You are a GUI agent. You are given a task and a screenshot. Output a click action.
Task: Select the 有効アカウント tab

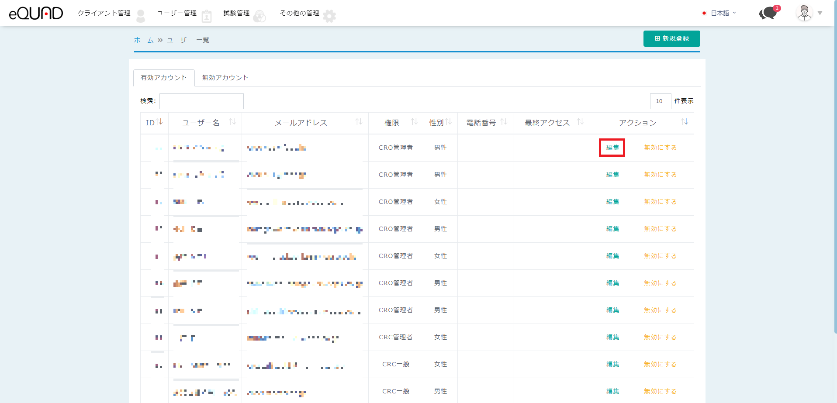(x=164, y=78)
